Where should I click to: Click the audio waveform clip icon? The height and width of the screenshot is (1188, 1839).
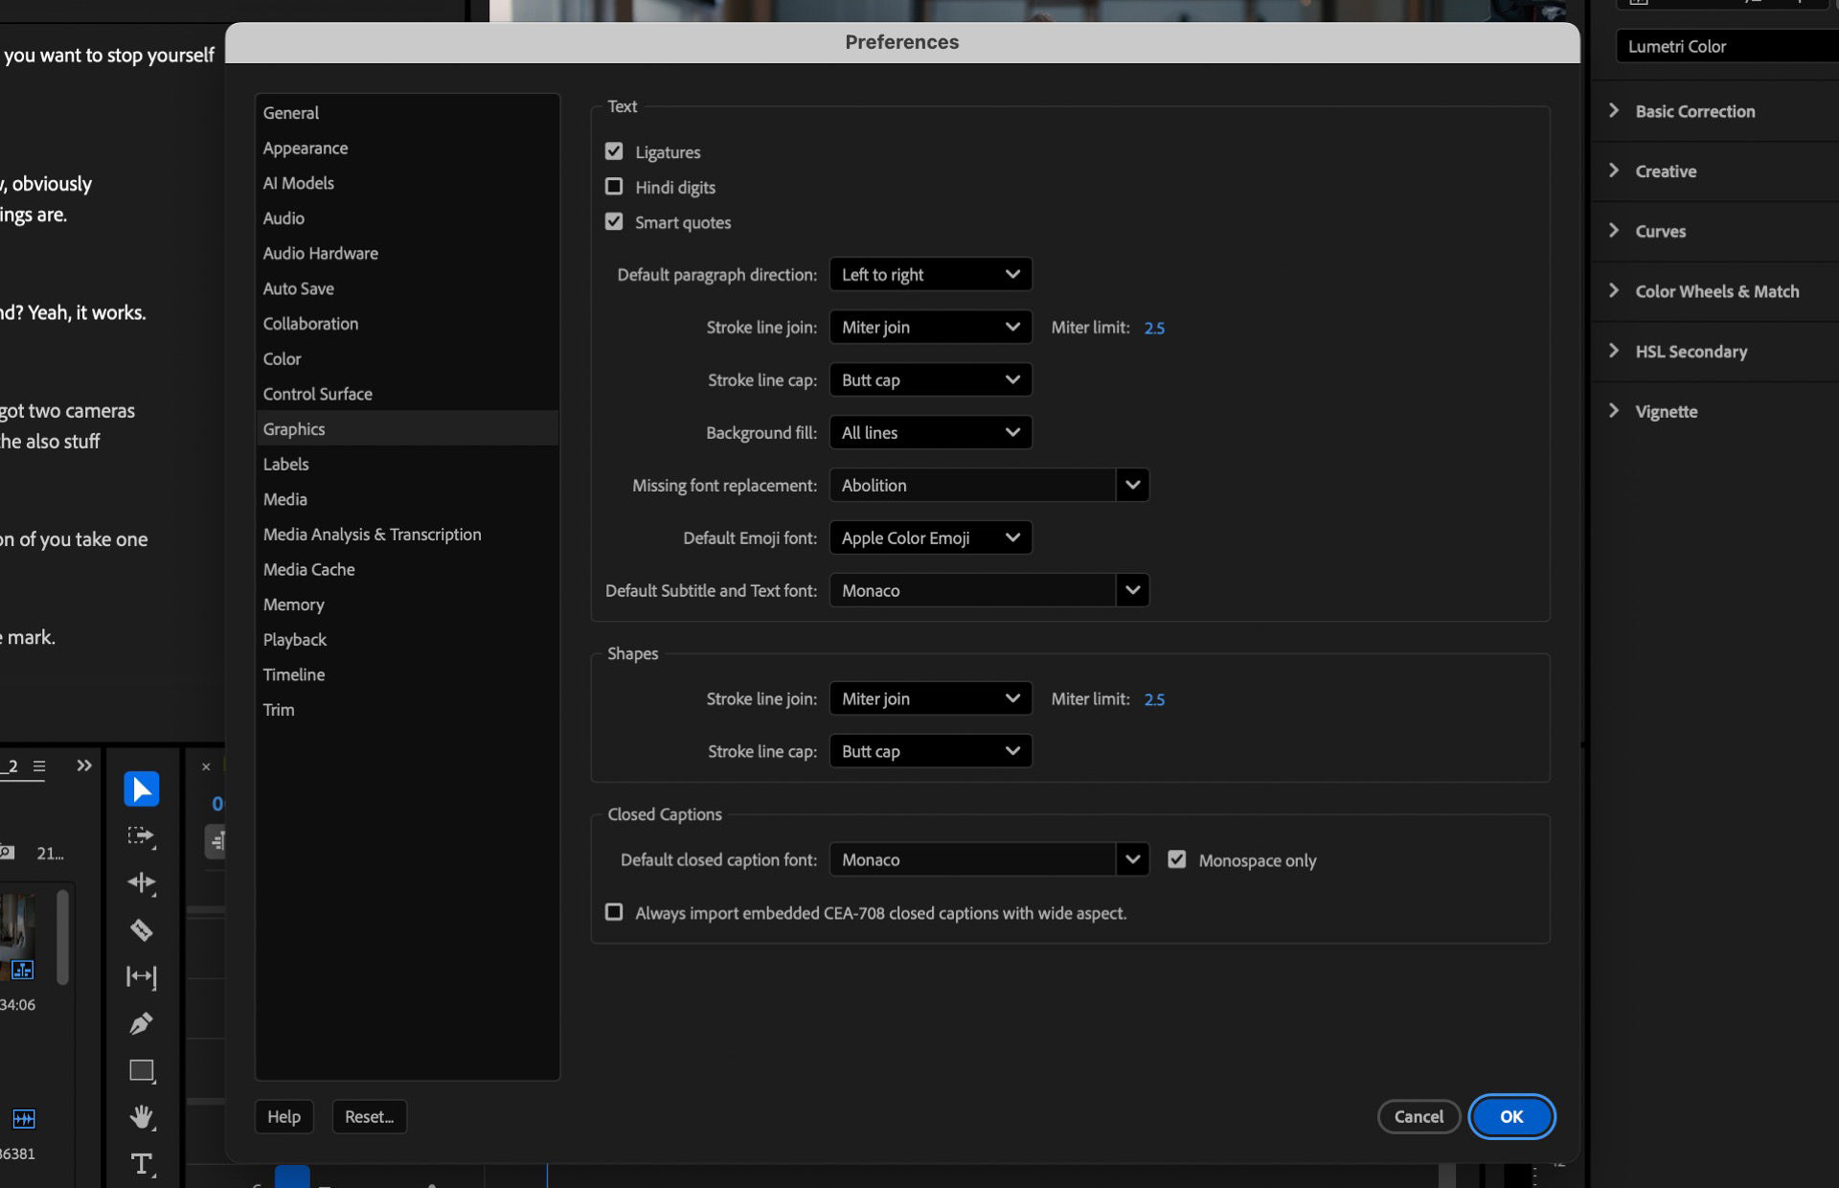coord(24,1118)
